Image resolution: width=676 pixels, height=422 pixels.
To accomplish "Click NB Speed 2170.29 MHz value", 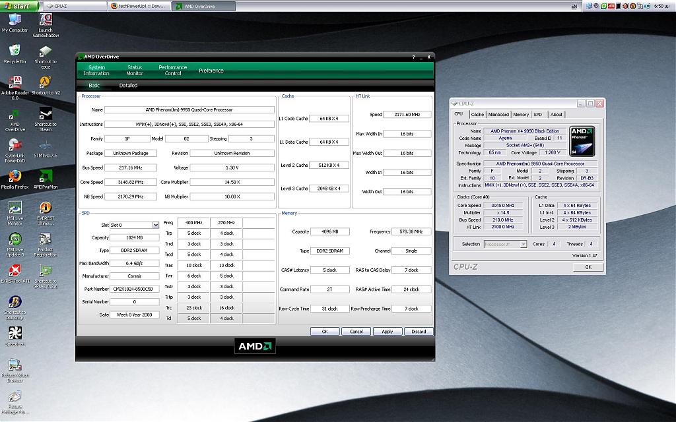I will [x=131, y=196].
